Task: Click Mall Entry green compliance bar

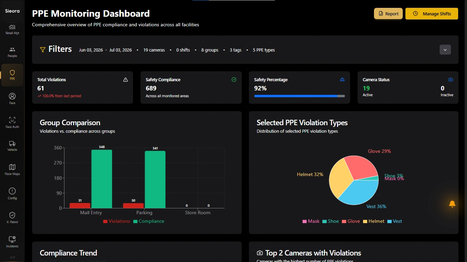Action: coord(102,179)
